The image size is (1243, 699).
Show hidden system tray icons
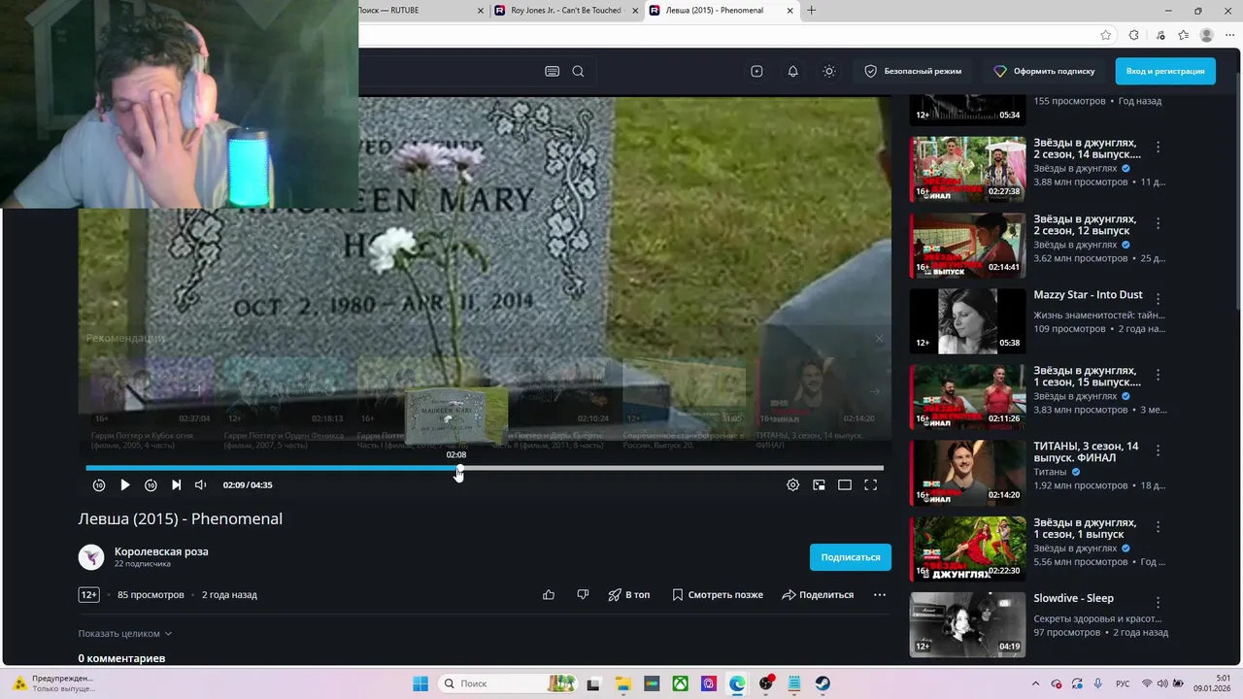click(x=1035, y=683)
